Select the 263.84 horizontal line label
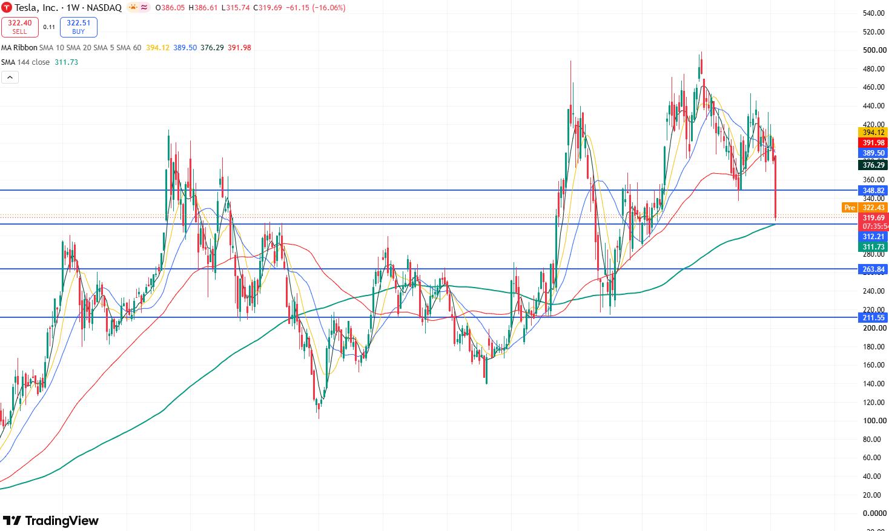This screenshot has height=531, width=889. click(x=873, y=269)
